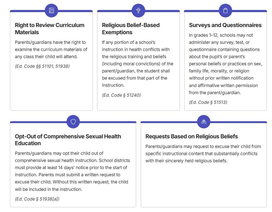Image resolution: width=272 pixels, height=212 pixels.
Task: Click the Requests Based on Religious Beliefs heading
Action: [x=192, y=136]
